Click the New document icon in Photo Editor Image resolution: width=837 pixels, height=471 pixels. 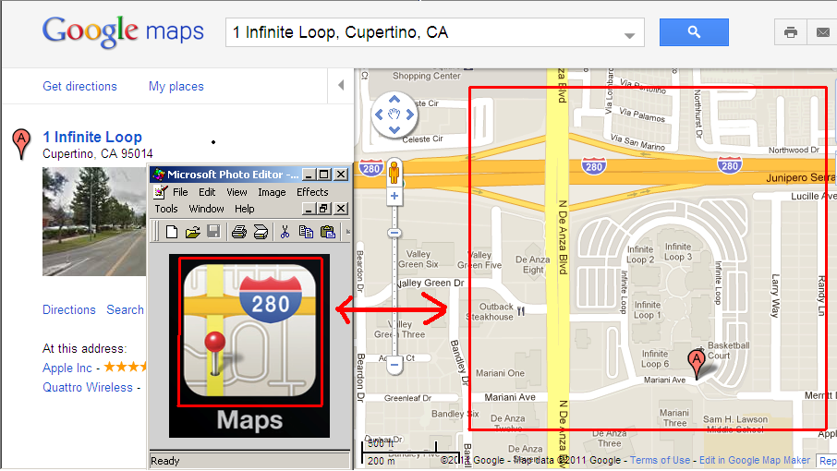(x=172, y=232)
